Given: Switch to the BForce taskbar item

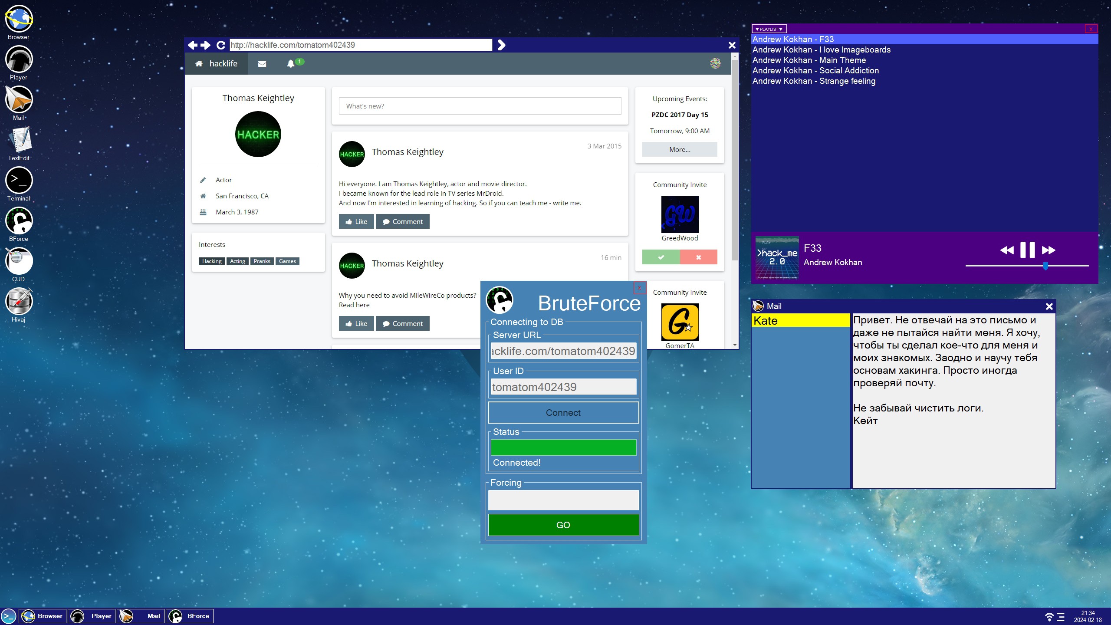Looking at the screenshot, I should (190, 616).
